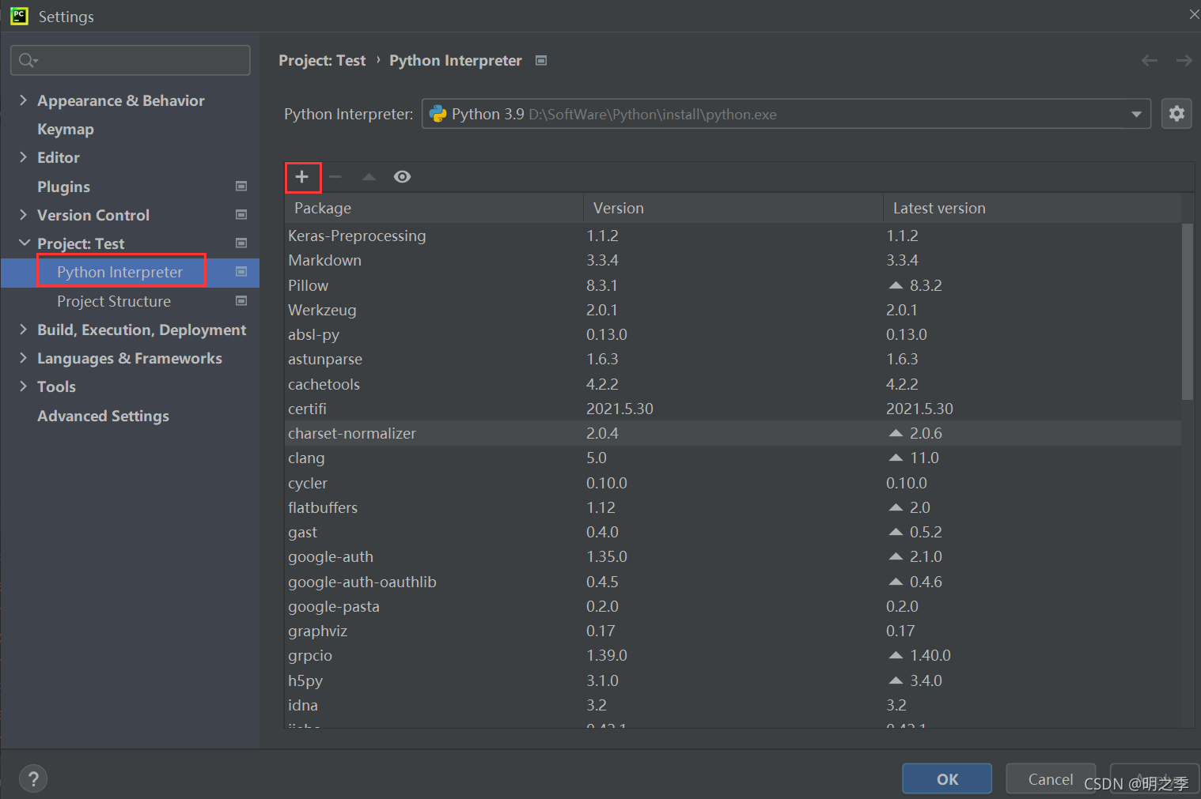Expand the Editor section
The height and width of the screenshot is (799, 1201).
pos(23,157)
